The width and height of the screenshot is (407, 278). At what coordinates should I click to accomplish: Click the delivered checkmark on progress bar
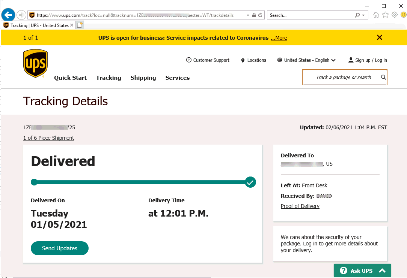[250, 182]
